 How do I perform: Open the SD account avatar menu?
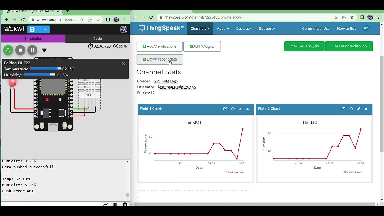point(366,28)
